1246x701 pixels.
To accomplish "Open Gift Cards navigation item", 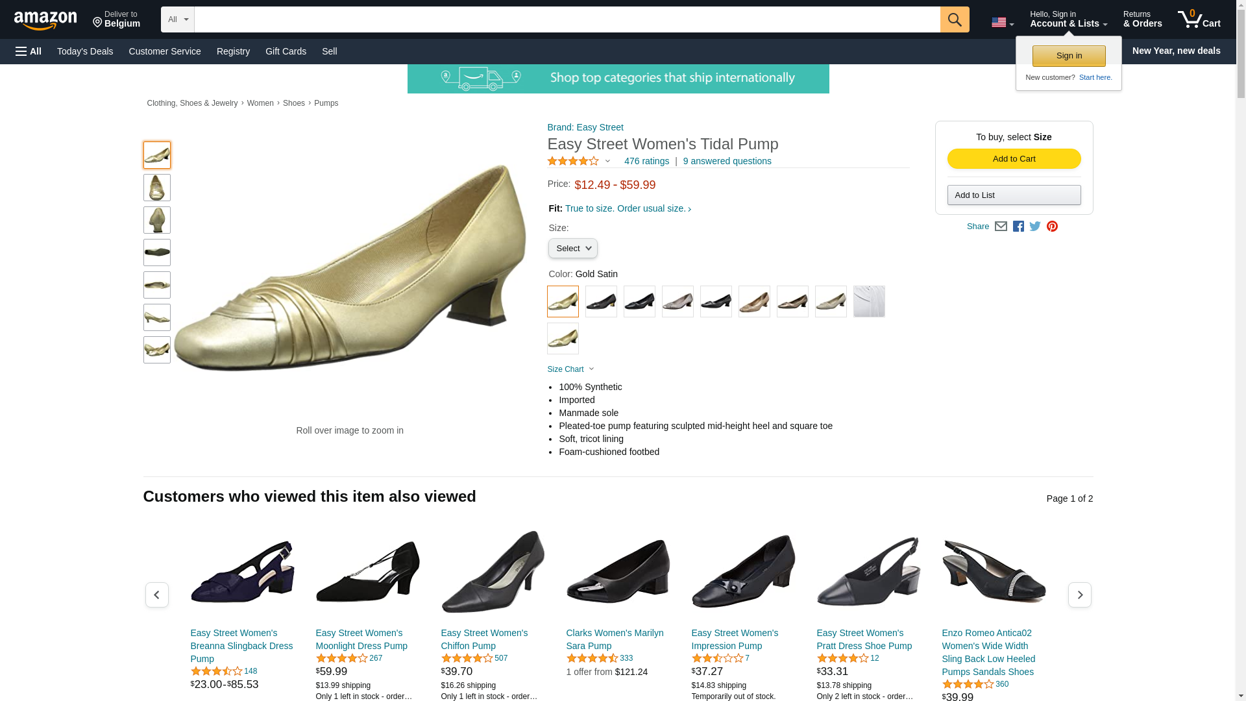I will 286,51.
